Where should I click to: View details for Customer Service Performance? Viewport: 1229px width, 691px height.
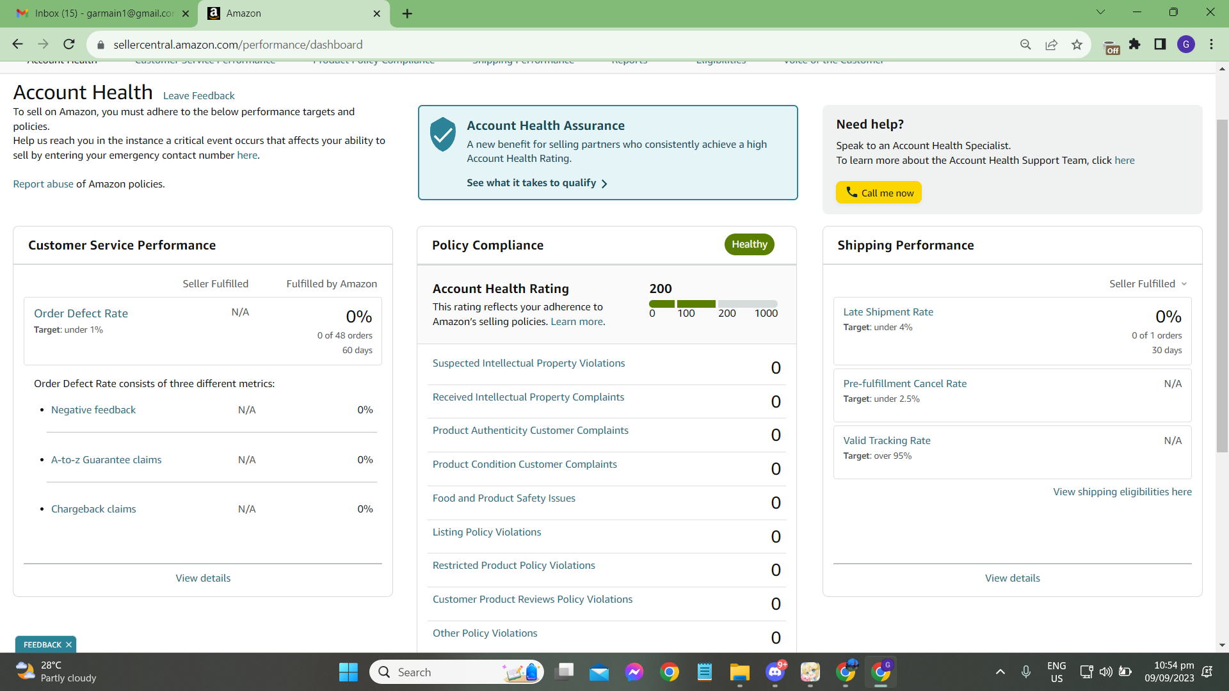click(204, 578)
